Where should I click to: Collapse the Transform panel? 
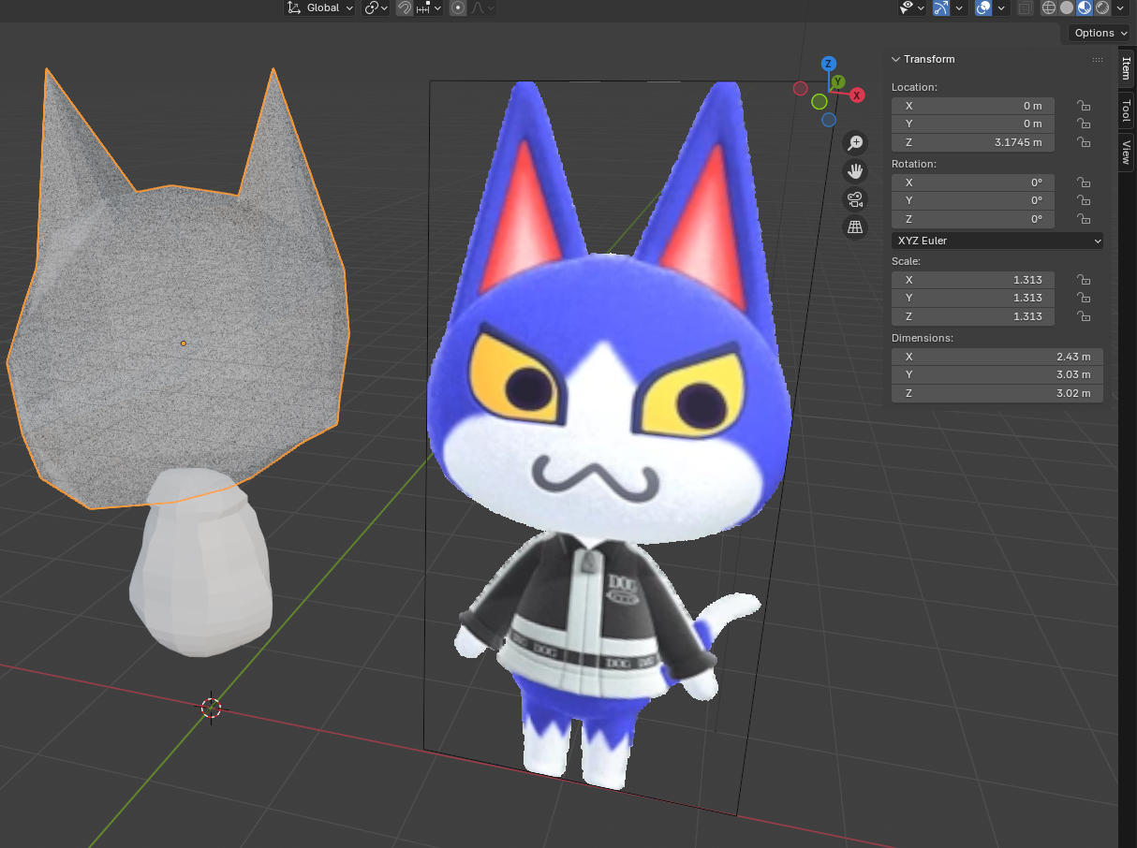pyautogui.click(x=895, y=59)
